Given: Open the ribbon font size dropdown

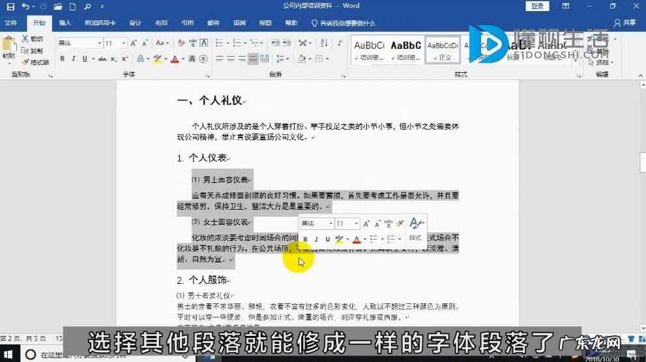Looking at the screenshot, I should 123,43.
